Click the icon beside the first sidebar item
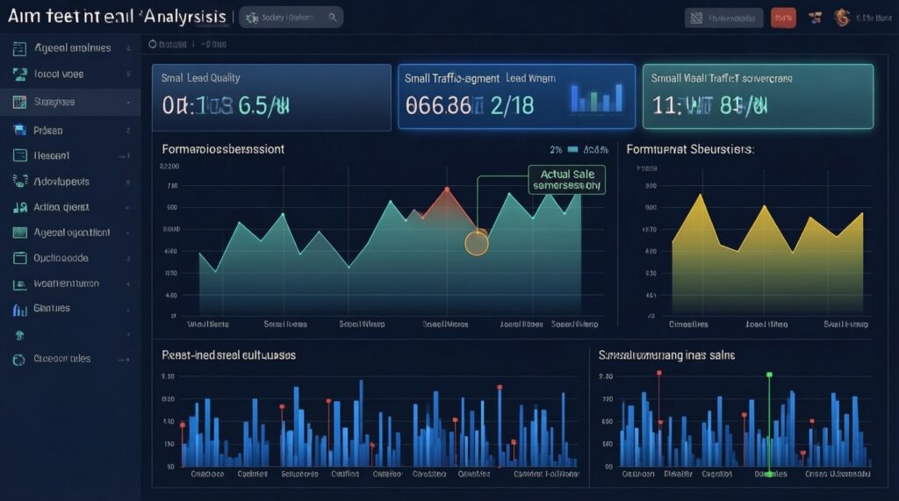 [x=19, y=49]
